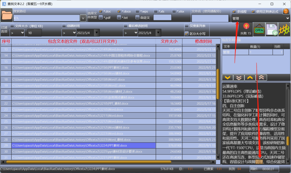291x173 pixels.
Task: Enable the *.xlsx file type checkbox
Action: [x=174, y=11]
